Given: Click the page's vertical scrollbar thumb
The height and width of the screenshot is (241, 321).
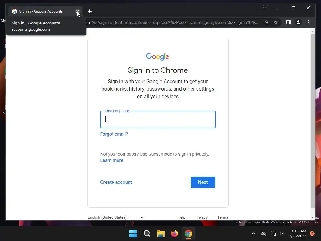Looking at the screenshot, I should point(313,121).
